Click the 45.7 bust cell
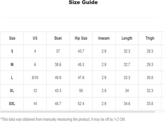The width and height of the screenshot is (165, 122). [58, 103]
